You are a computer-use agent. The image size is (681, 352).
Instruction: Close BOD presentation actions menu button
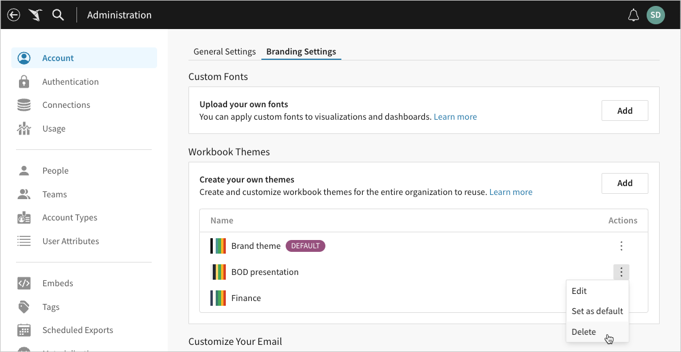(622, 272)
